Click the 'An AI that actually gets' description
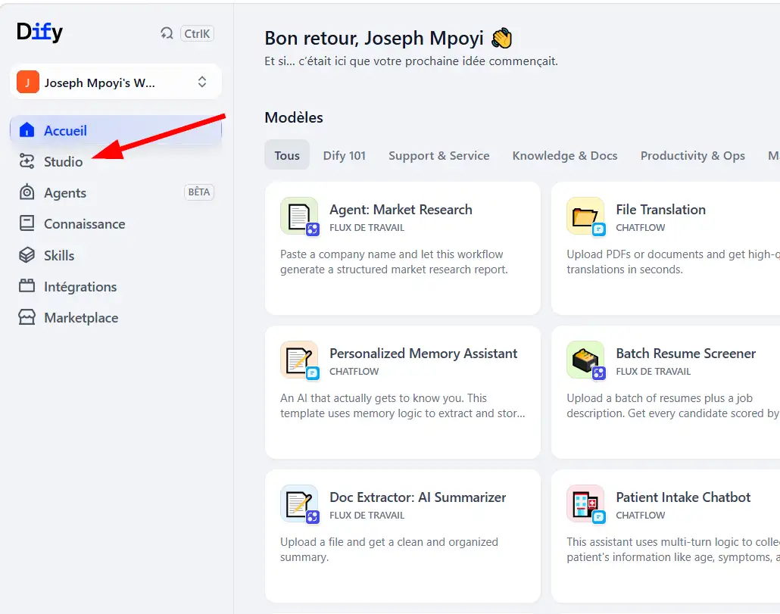 402,406
